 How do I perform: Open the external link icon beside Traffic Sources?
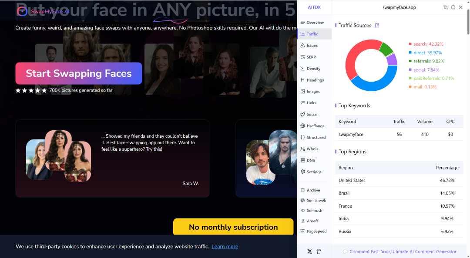tap(377, 26)
